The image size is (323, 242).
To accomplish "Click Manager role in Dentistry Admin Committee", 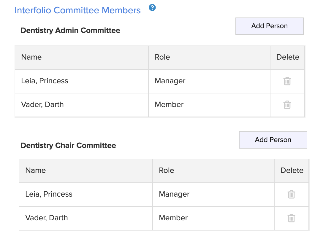I will (170, 81).
